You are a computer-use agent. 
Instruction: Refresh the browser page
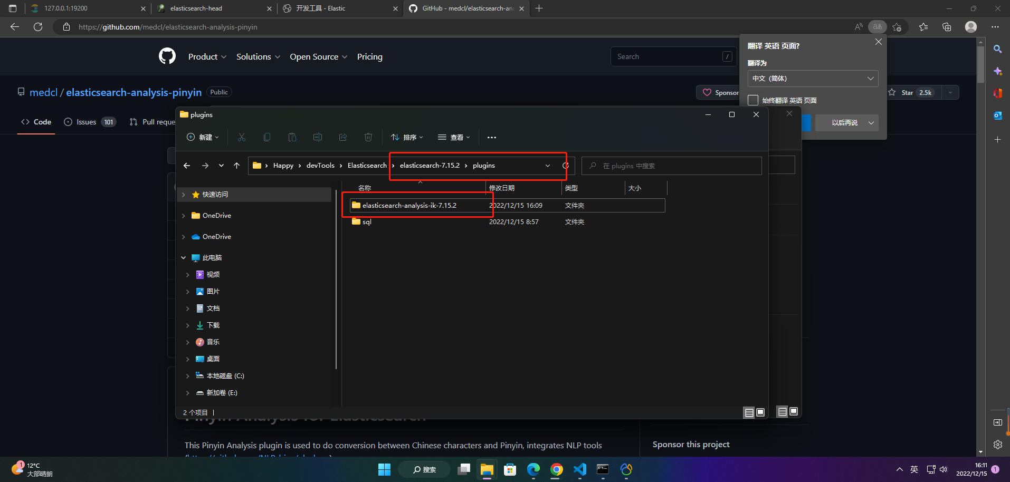[x=38, y=27]
